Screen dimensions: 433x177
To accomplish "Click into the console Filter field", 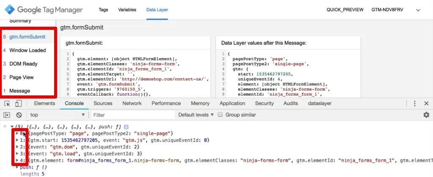I will pos(133,115).
